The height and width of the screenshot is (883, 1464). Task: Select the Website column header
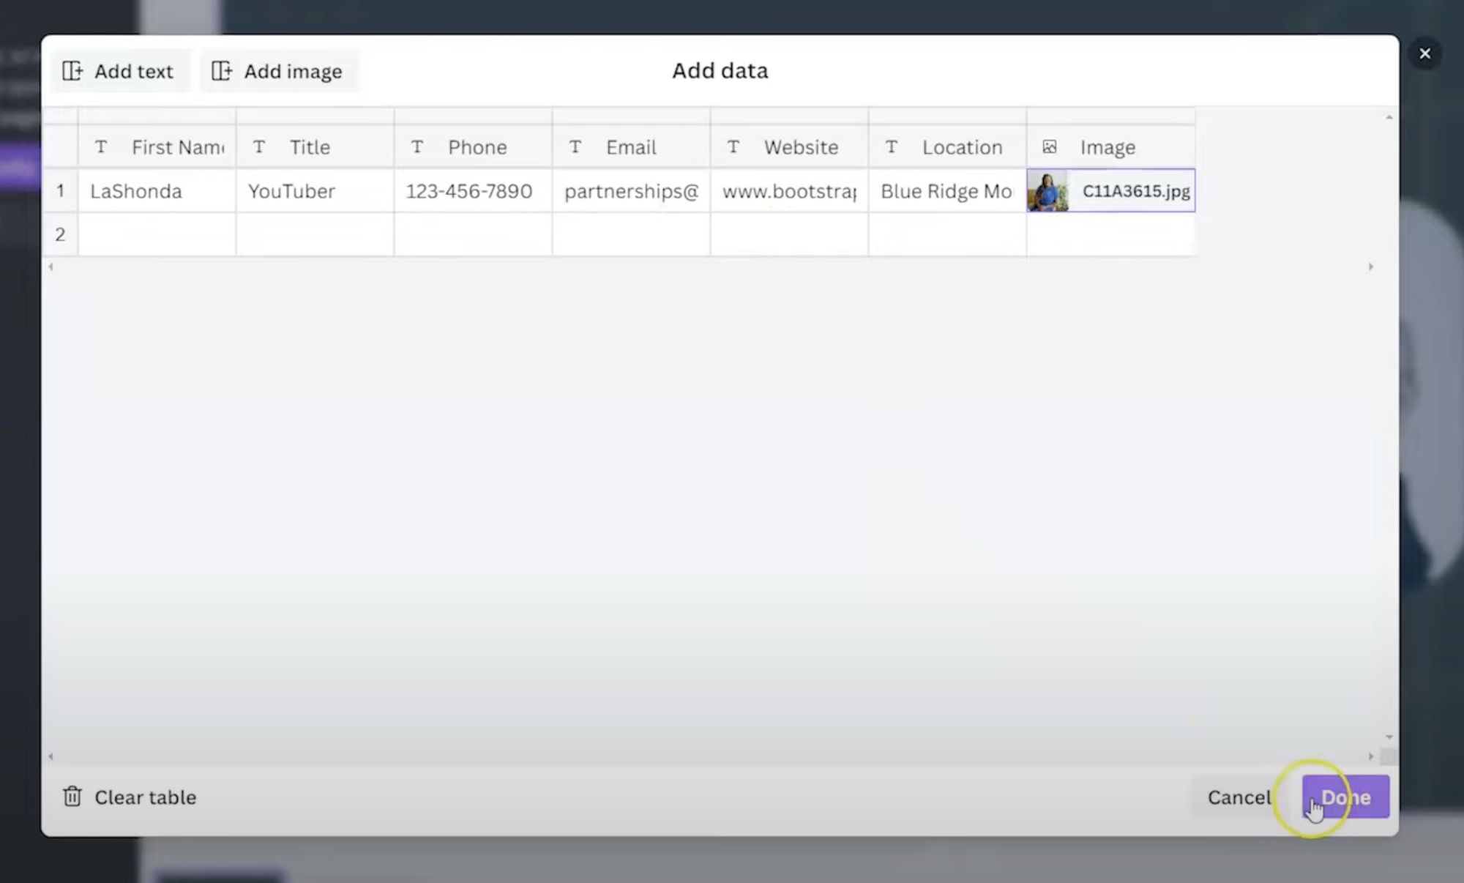click(800, 147)
